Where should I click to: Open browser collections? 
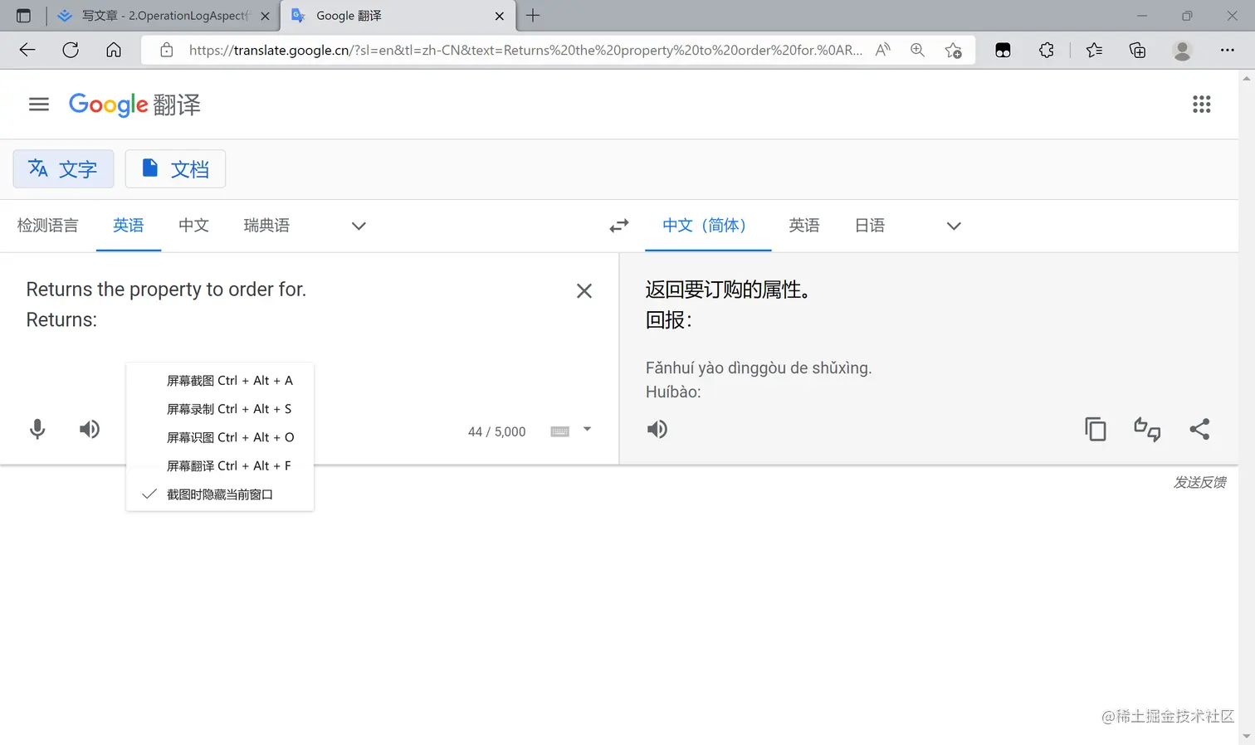click(1138, 50)
